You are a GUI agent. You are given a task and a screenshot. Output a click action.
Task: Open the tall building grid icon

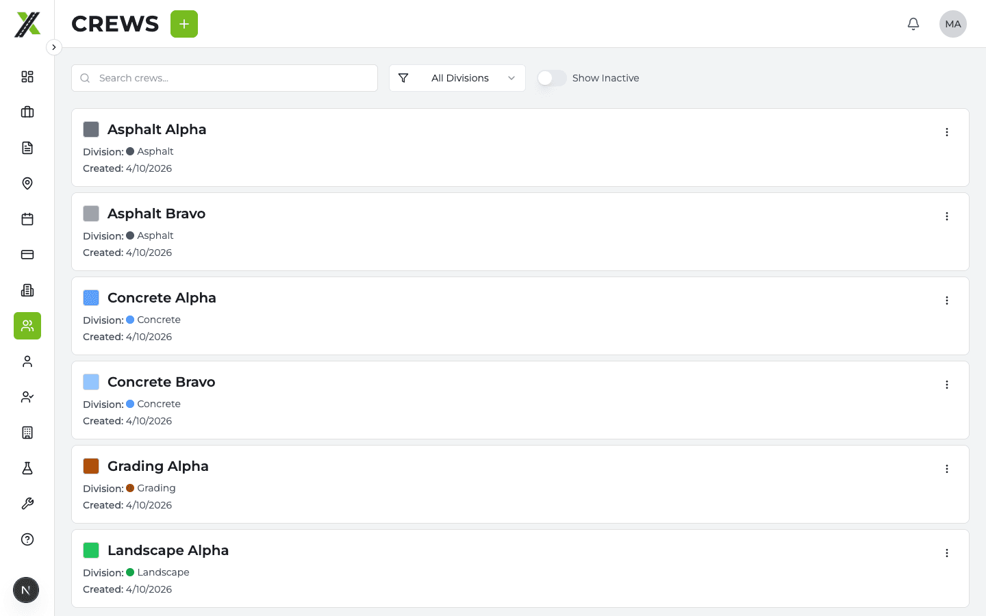27,433
